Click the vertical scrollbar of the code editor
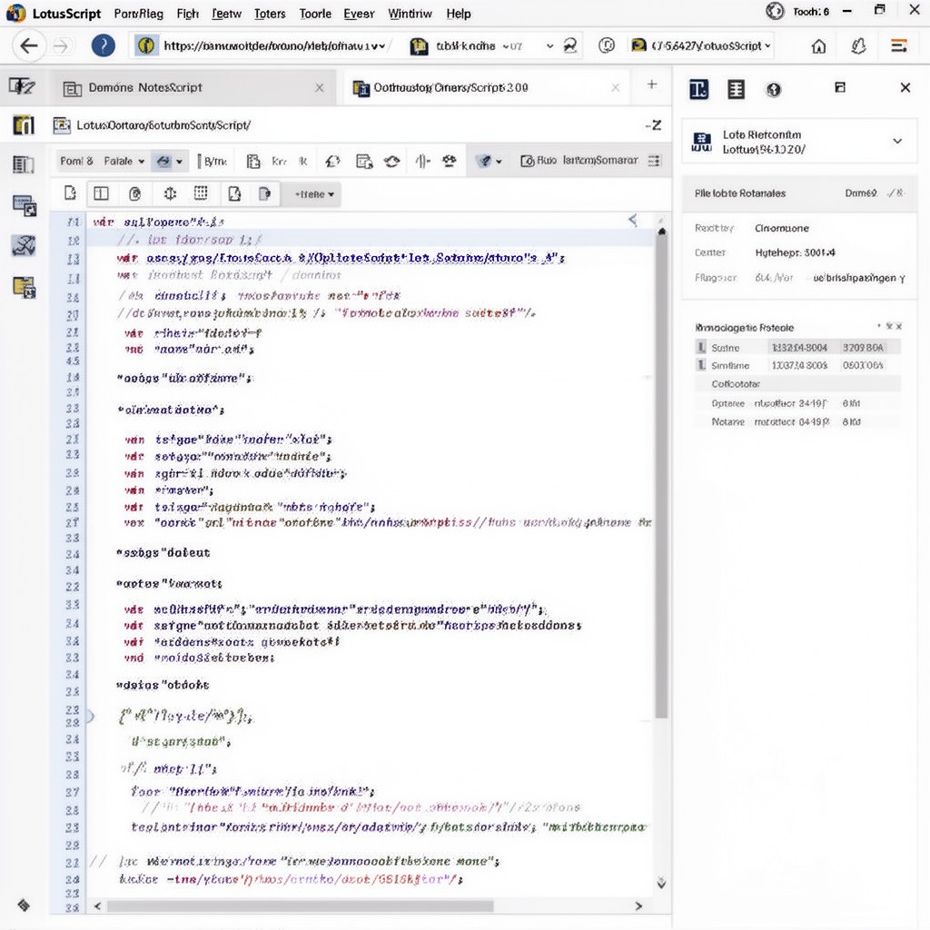 click(662, 474)
